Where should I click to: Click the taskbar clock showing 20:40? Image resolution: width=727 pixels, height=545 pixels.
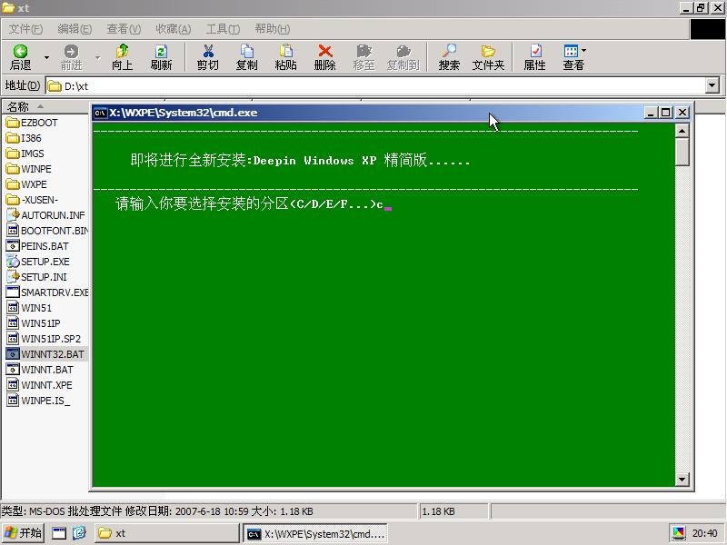(x=704, y=533)
